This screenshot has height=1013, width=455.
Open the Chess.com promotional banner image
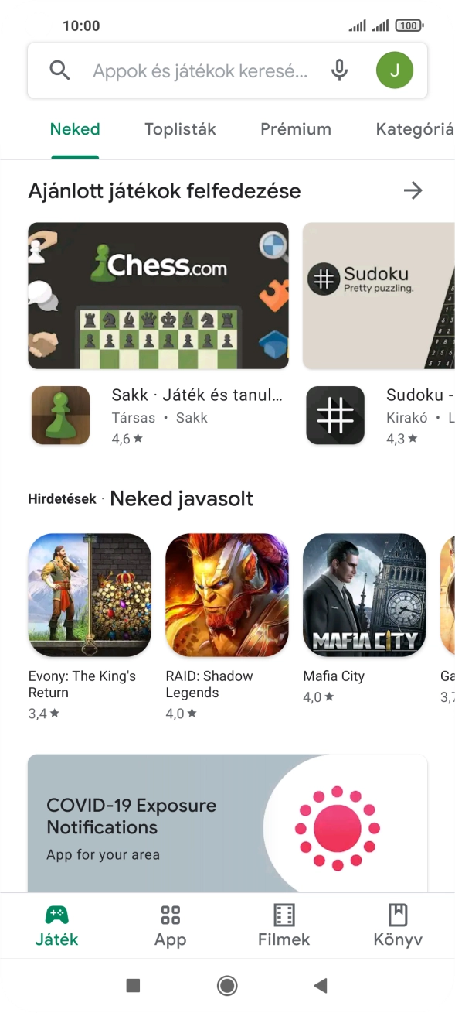(x=158, y=296)
